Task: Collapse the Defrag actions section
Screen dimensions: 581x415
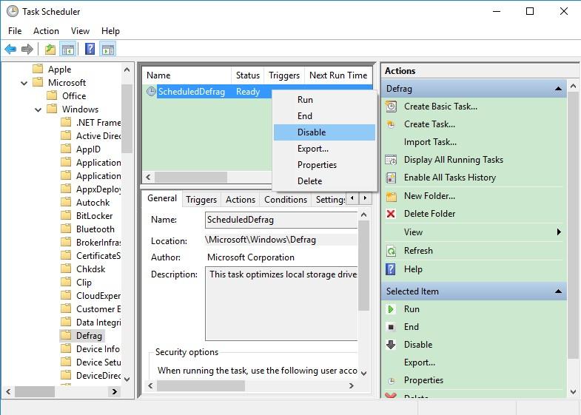Action: point(558,89)
